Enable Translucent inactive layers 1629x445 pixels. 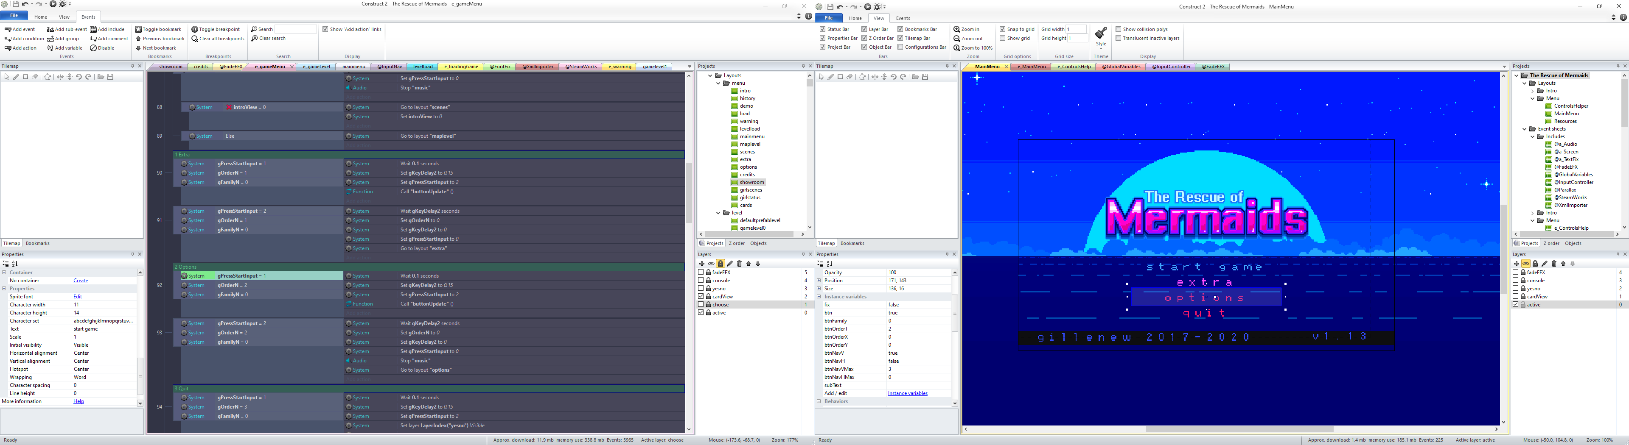click(1118, 39)
